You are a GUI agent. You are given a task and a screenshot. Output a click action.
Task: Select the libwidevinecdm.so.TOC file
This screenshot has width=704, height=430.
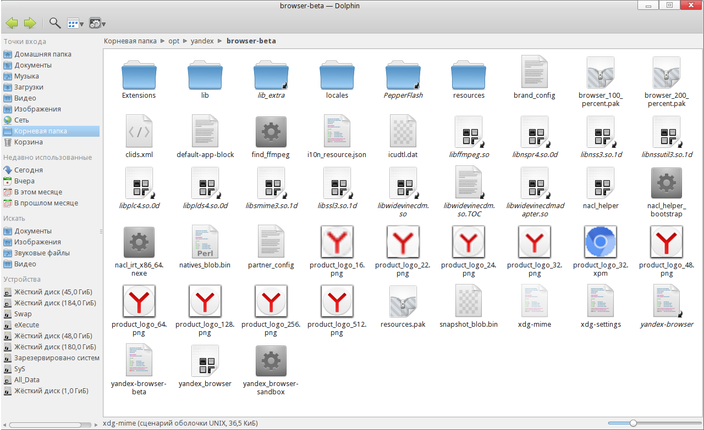click(469, 192)
